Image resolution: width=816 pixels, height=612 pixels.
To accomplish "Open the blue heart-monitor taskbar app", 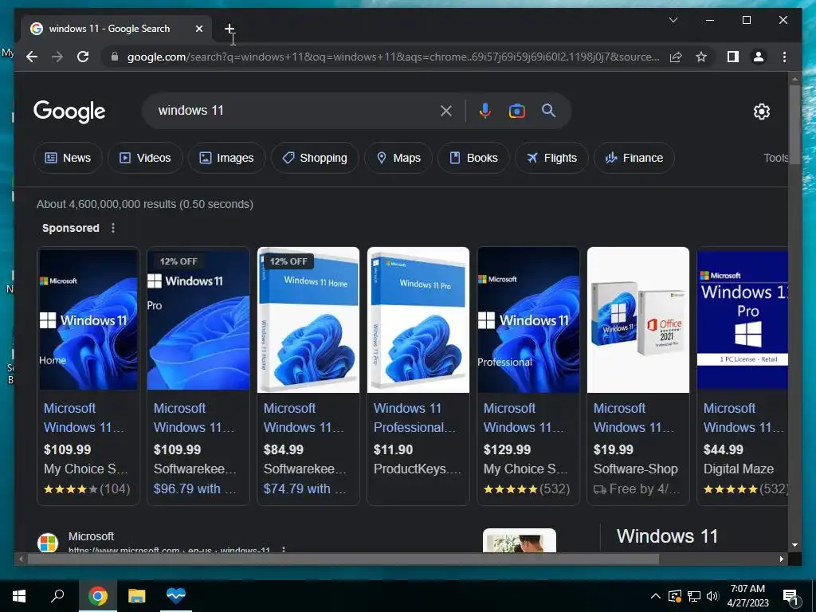I will coord(176,596).
